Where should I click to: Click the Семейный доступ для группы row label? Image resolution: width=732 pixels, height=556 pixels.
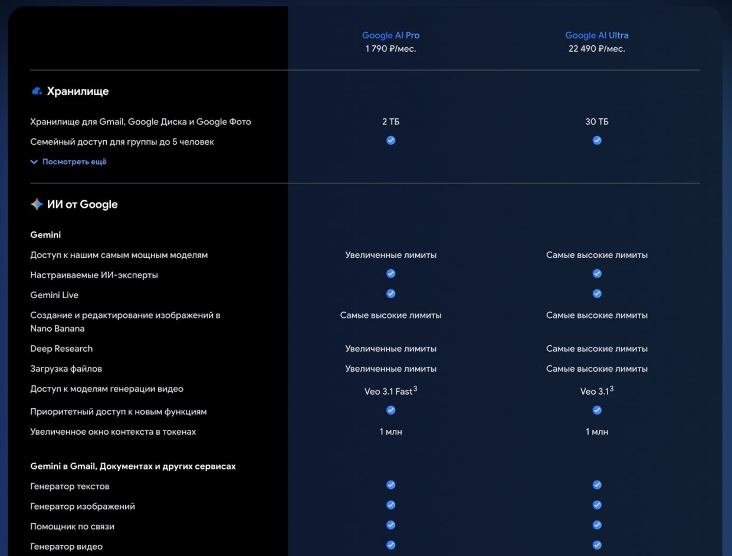click(122, 142)
